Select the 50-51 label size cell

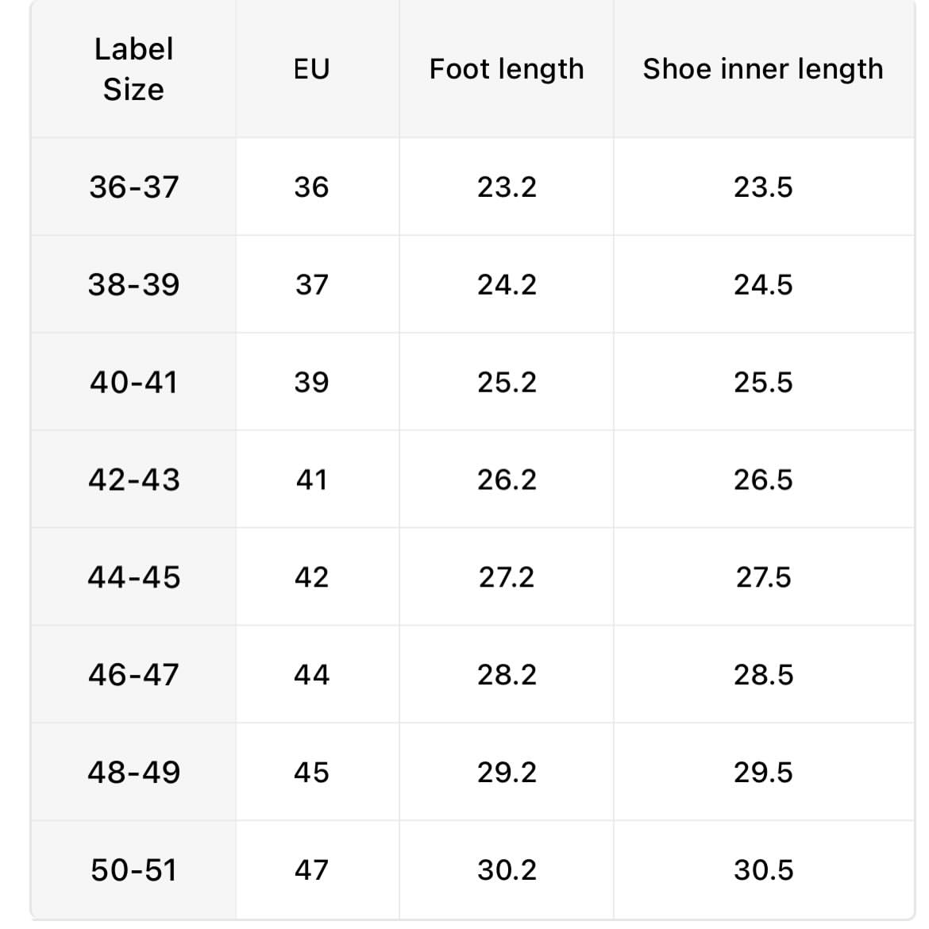pyautogui.click(x=134, y=869)
